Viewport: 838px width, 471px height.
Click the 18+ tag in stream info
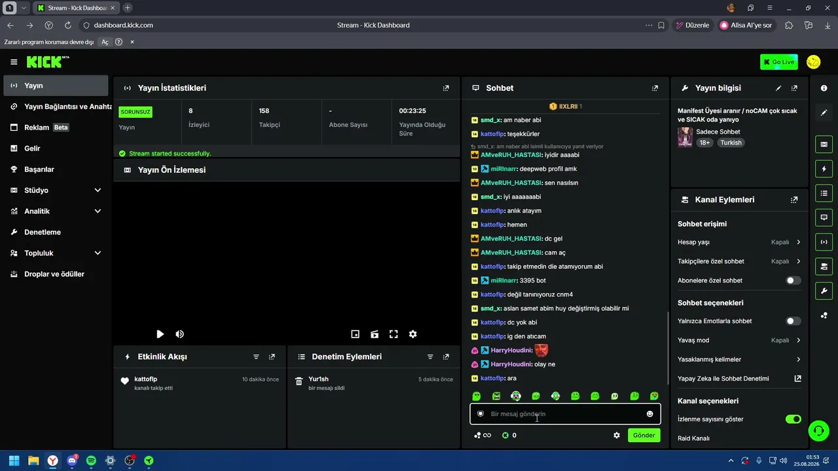tap(704, 143)
